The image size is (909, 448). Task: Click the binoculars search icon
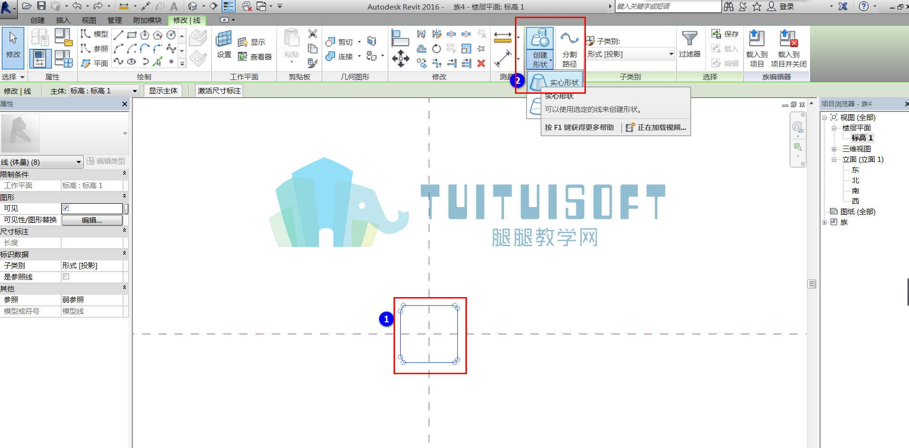pyautogui.click(x=729, y=6)
